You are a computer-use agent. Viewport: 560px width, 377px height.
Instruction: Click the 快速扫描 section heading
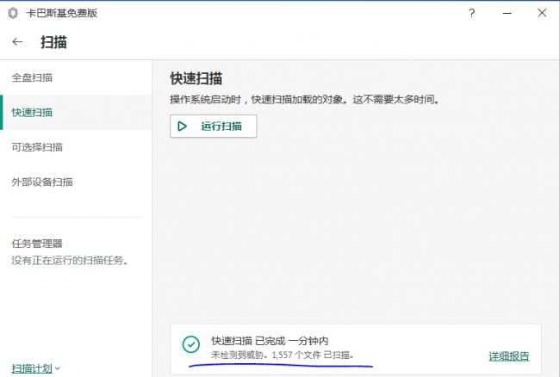click(x=196, y=78)
